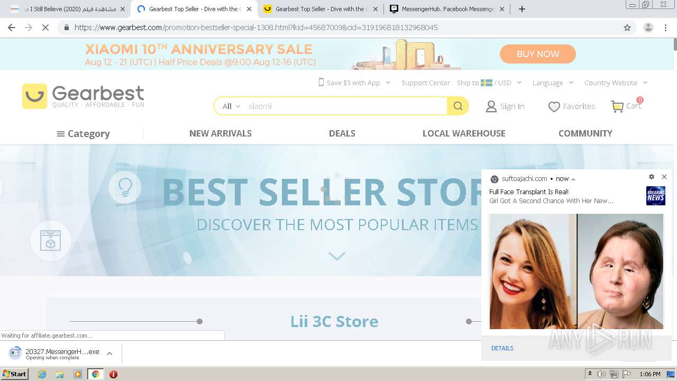Viewport: 677px width, 381px height.
Task: Open LOCAL WAREHOUSE menu
Action: pos(464,133)
